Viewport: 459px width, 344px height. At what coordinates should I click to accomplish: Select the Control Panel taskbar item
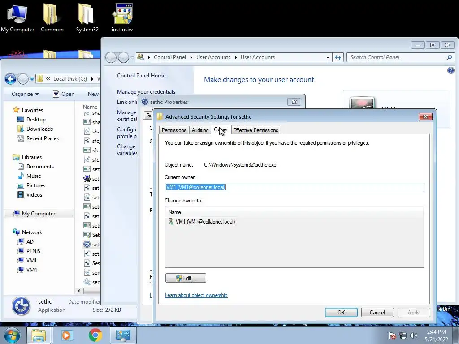(123, 335)
